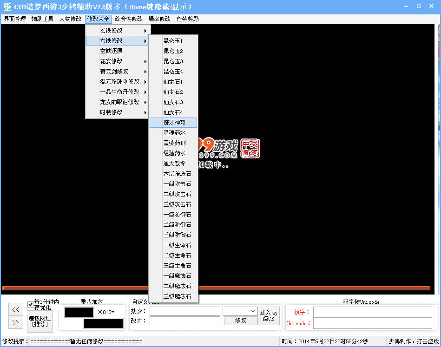The width and height of the screenshot is (441, 347).
Task: Click the 修改 button
Action: click(240, 321)
